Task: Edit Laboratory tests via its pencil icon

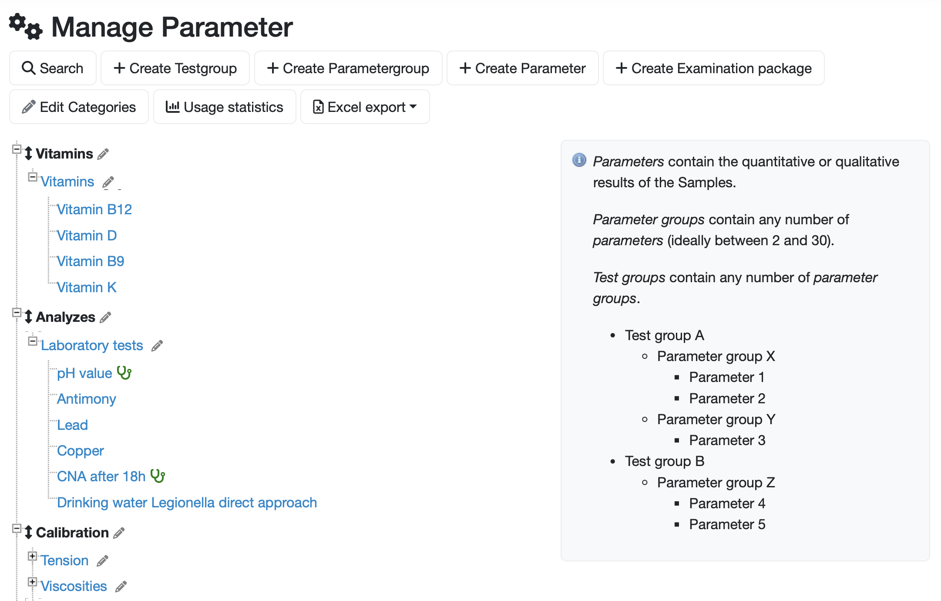Action: point(157,346)
